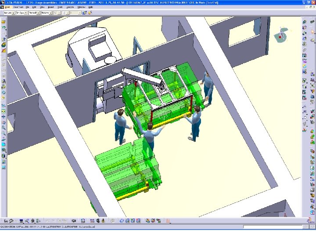This screenshot has width=316, height=237.
Task: Select the Pan view tool
Action: point(4,116)
